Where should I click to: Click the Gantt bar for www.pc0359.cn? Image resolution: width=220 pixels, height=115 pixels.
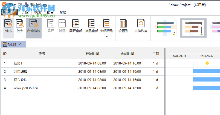[x=207, y=88]
